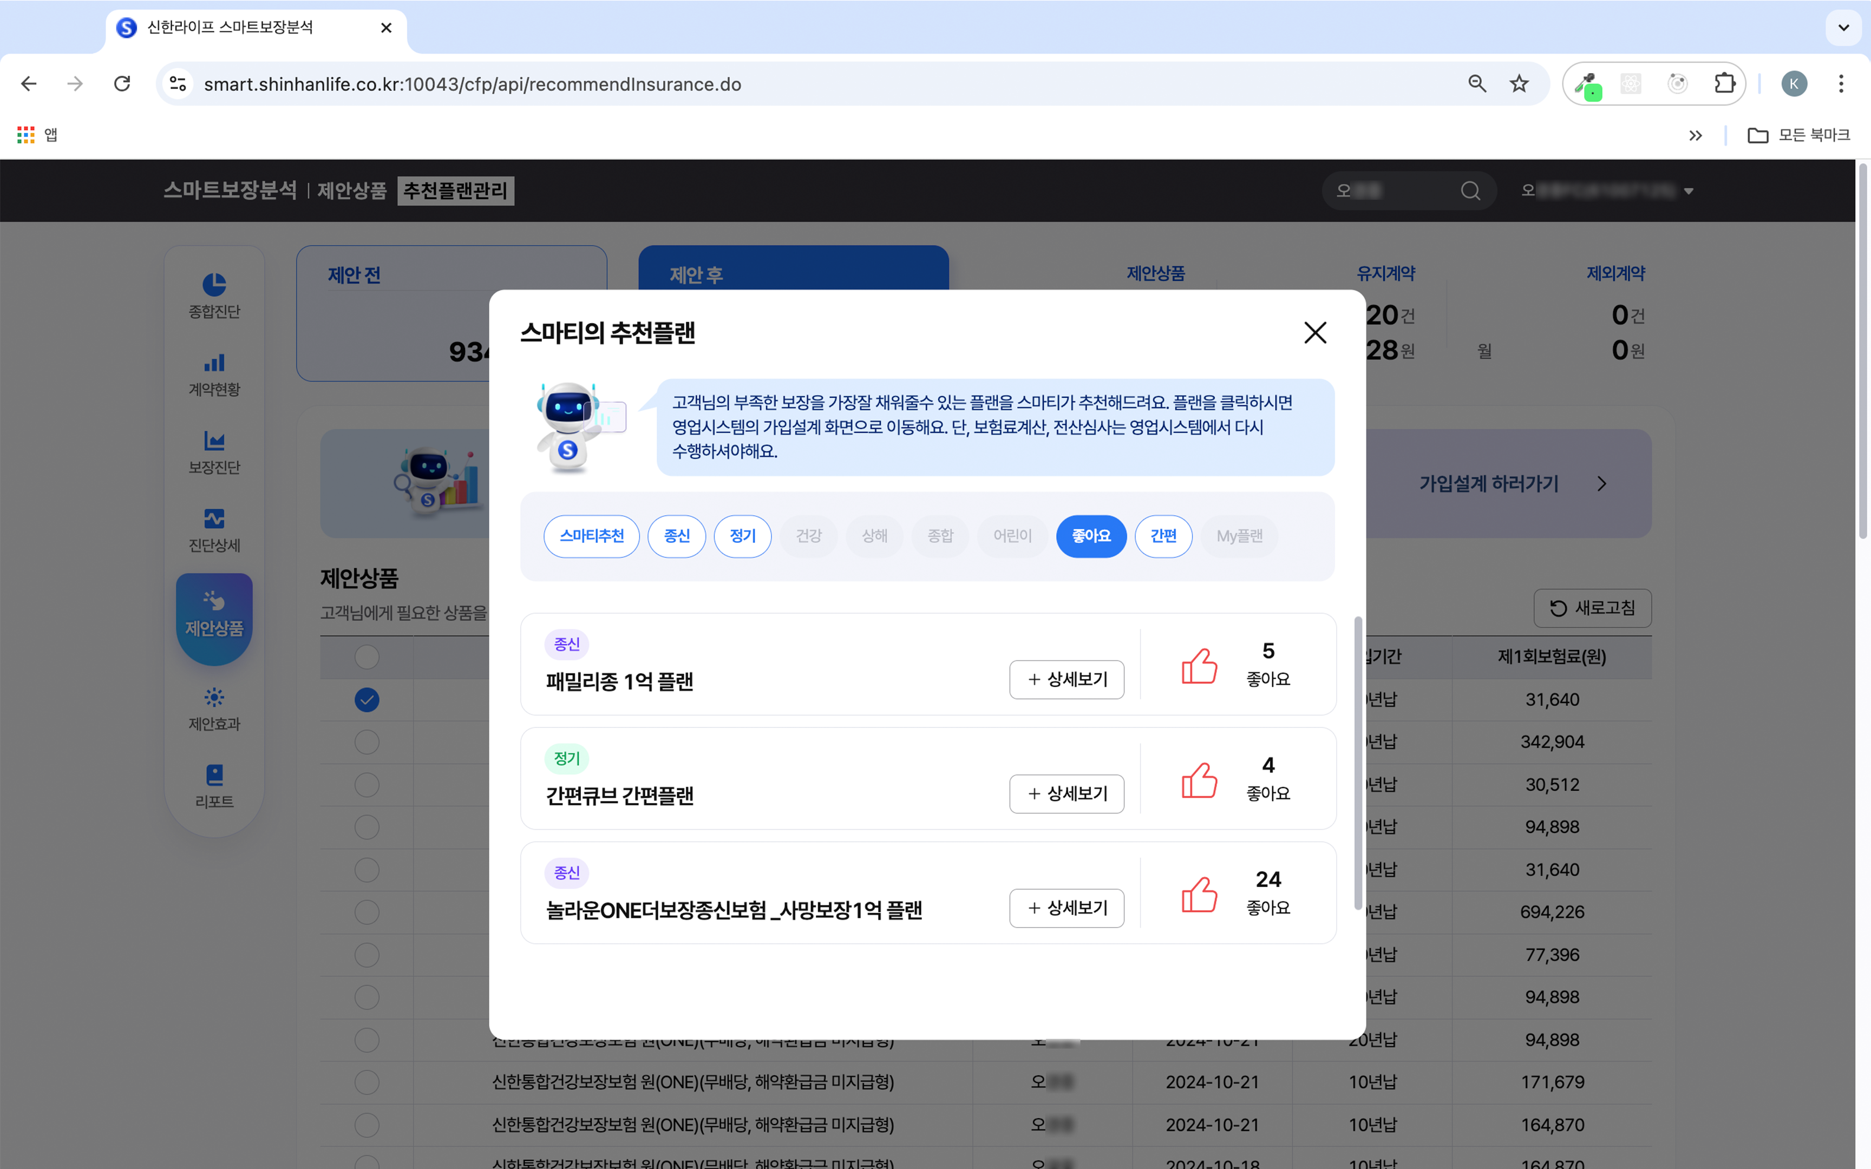Click the search magnifier in the header
The height and width of the screenshot is (1169, 1871).
(1470, 190)
